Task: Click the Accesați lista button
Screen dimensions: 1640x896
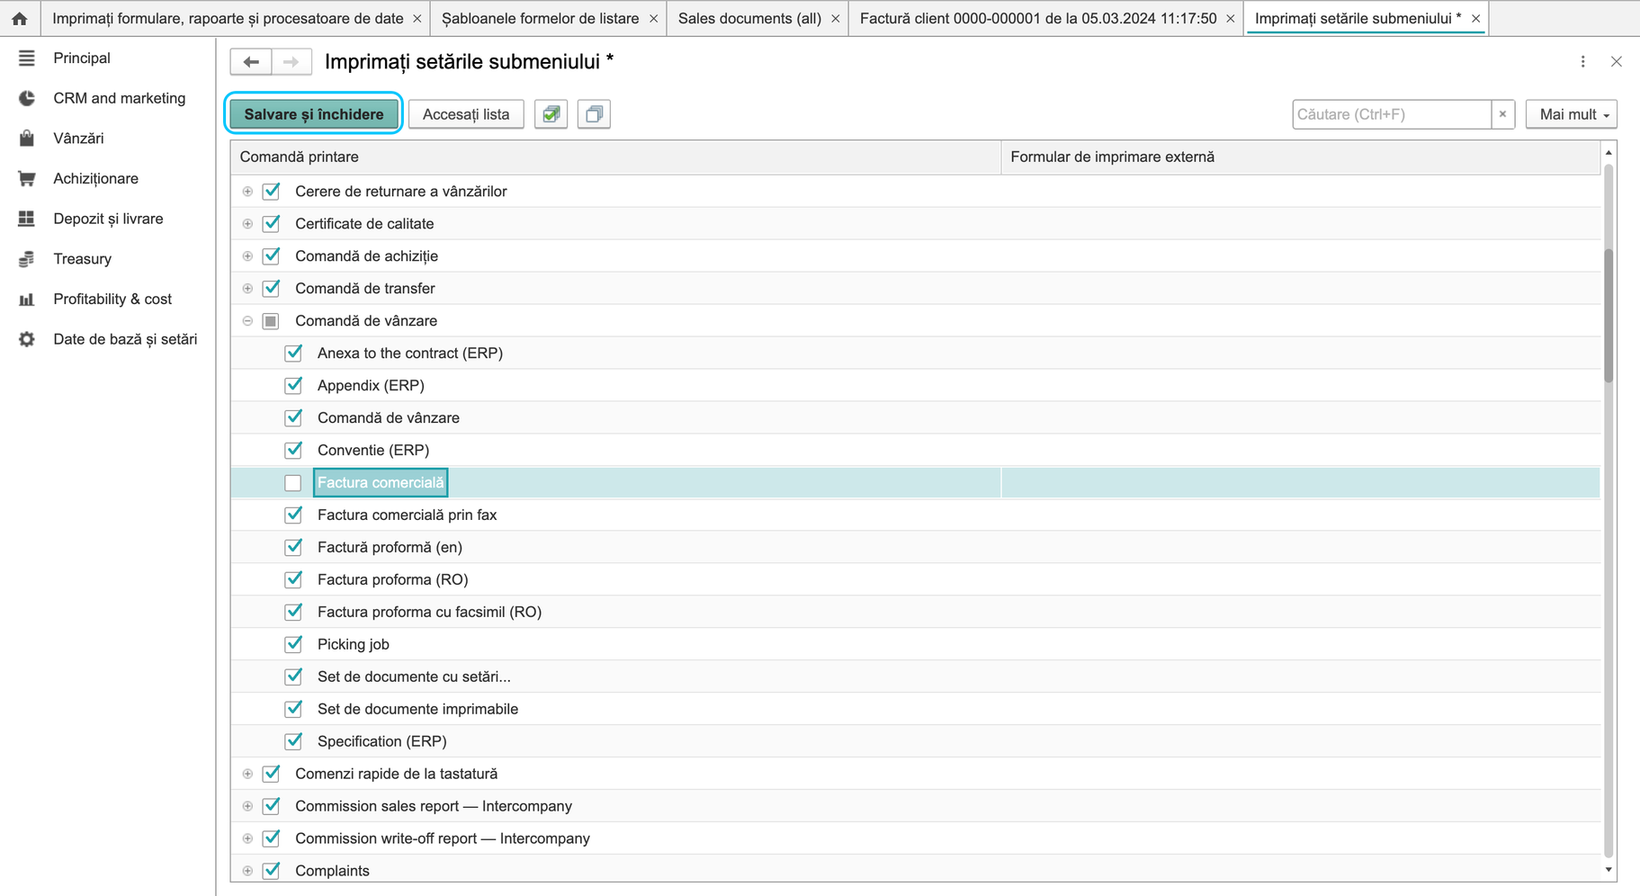Action: (466, 114)
